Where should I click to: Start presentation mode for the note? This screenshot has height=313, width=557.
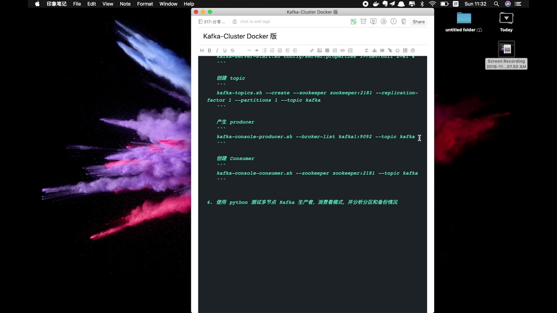coord(373,21)
